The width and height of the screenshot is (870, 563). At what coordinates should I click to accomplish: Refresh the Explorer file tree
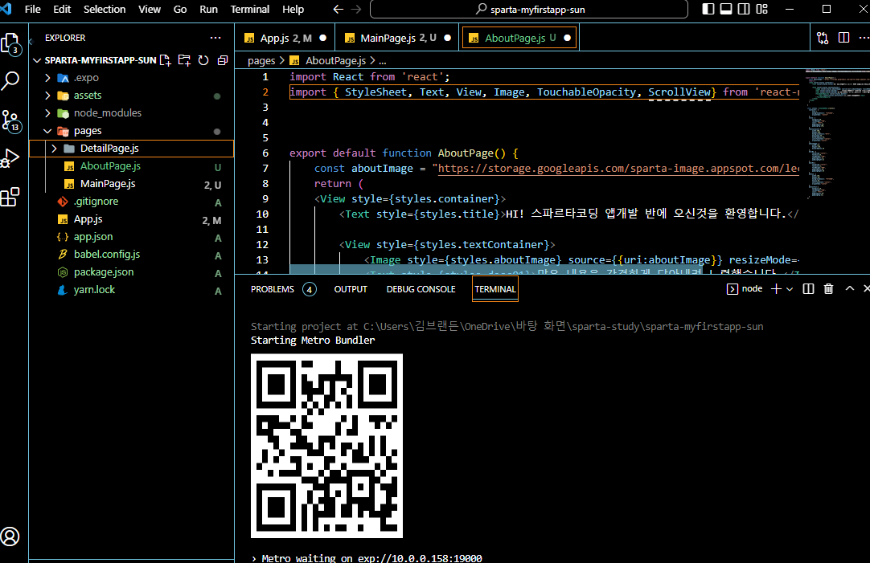[203, 60]
